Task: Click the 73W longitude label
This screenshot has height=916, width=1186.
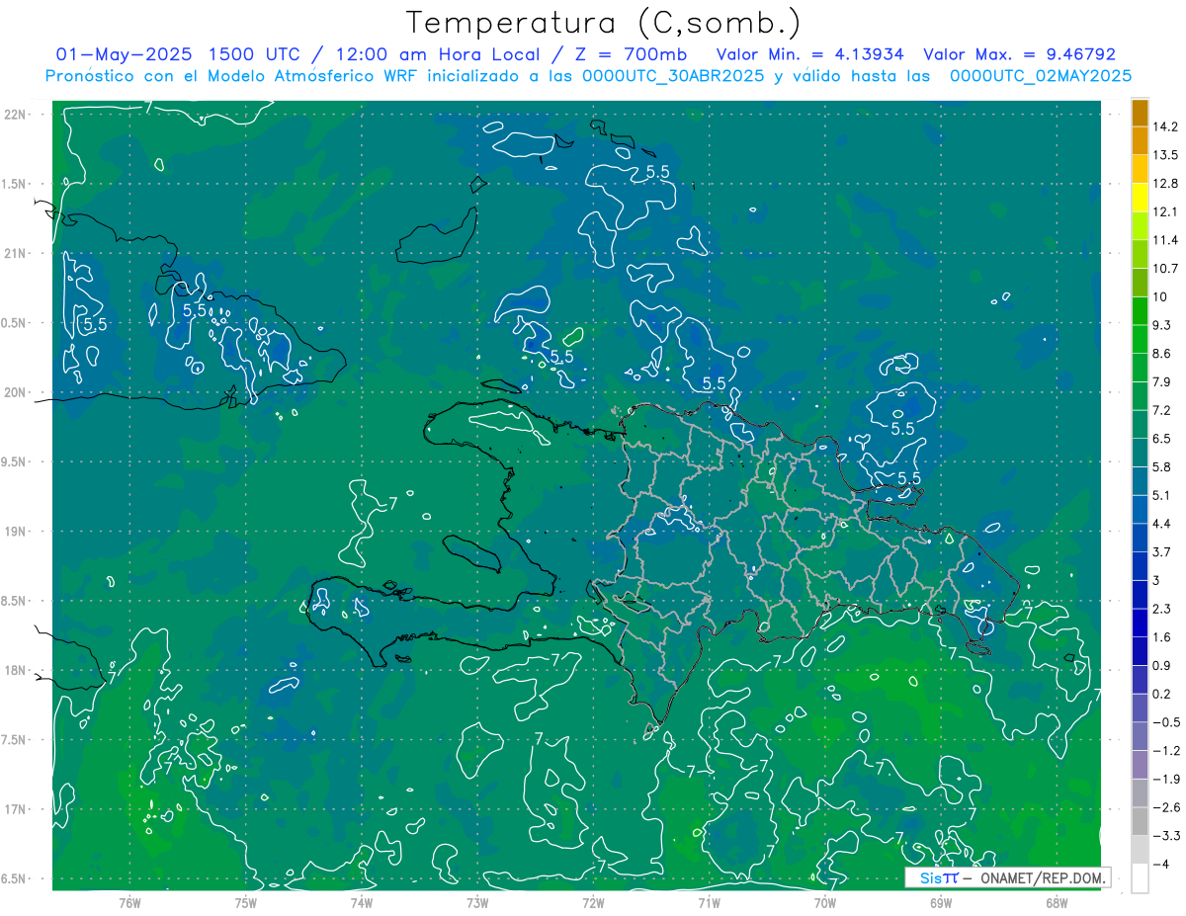Action: pyautogui.click(x=477, y=902)
